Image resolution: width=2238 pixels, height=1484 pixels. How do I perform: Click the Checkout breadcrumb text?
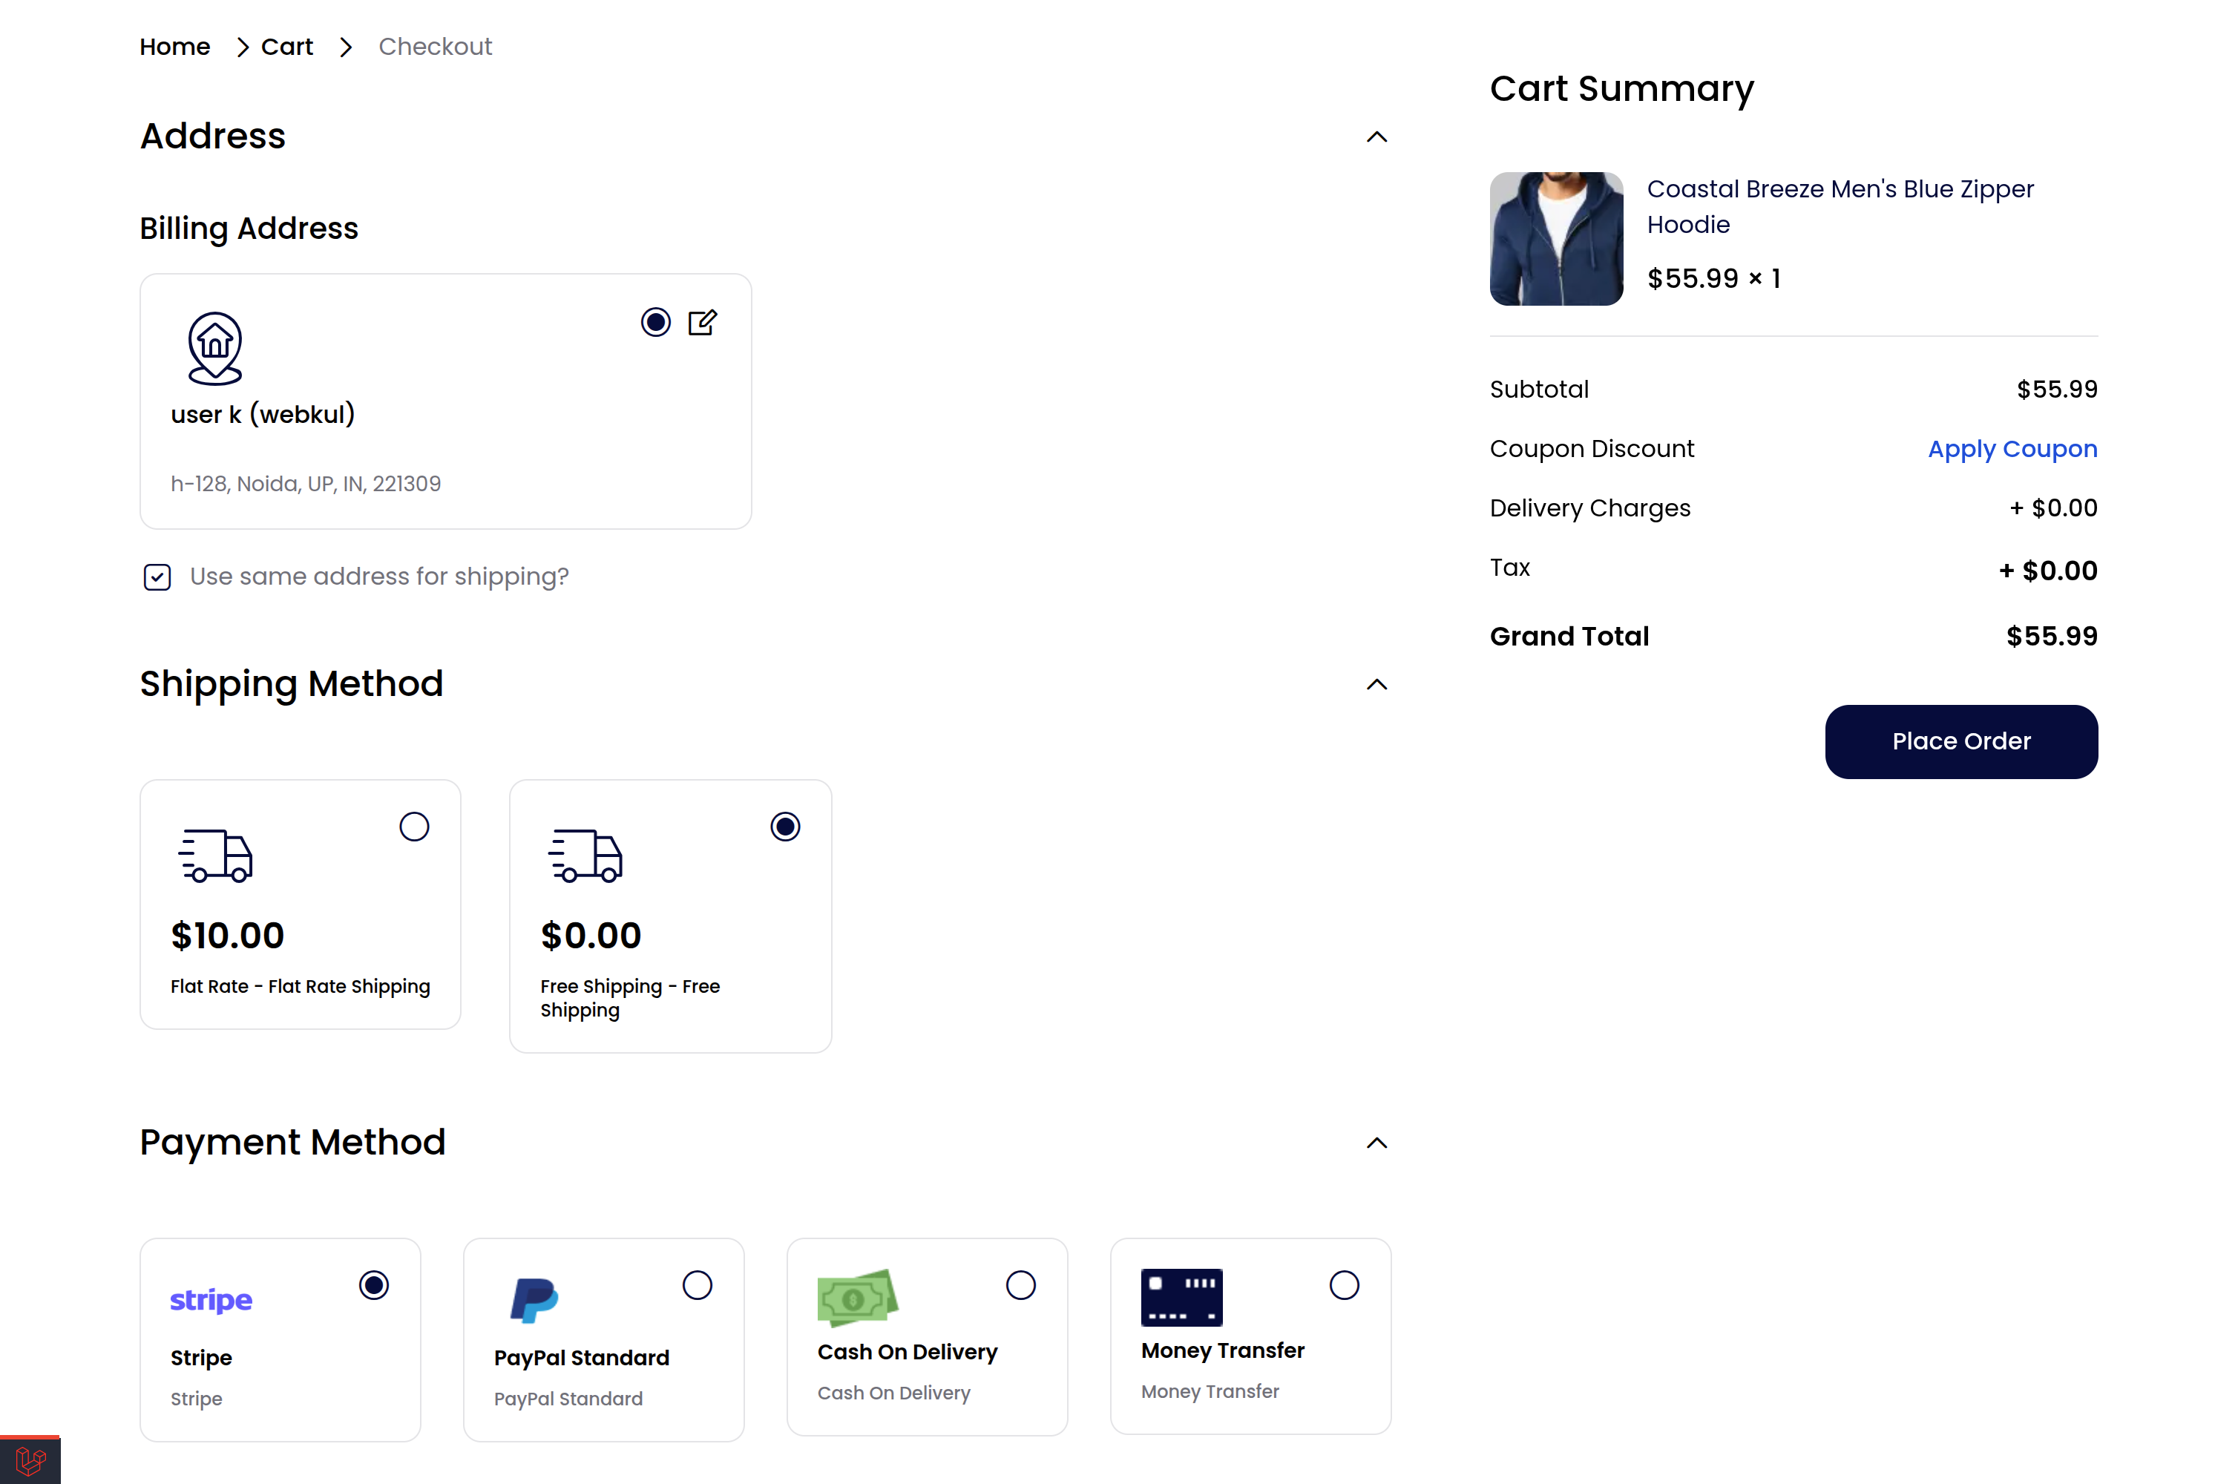pos(436,46)
